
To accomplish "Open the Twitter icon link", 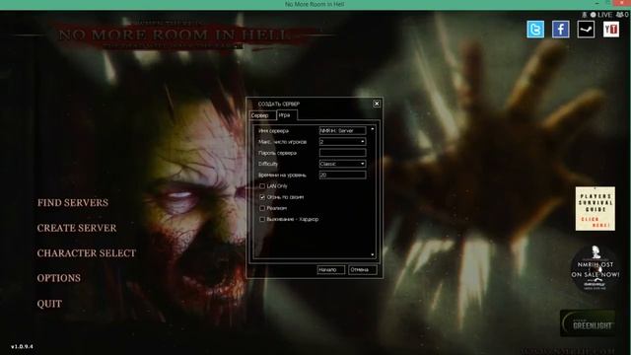I will click(x=535, y=30).
